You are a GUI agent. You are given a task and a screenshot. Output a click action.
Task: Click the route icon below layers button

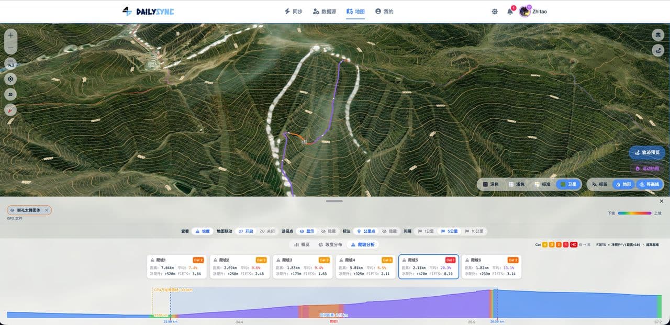point(658,50)
